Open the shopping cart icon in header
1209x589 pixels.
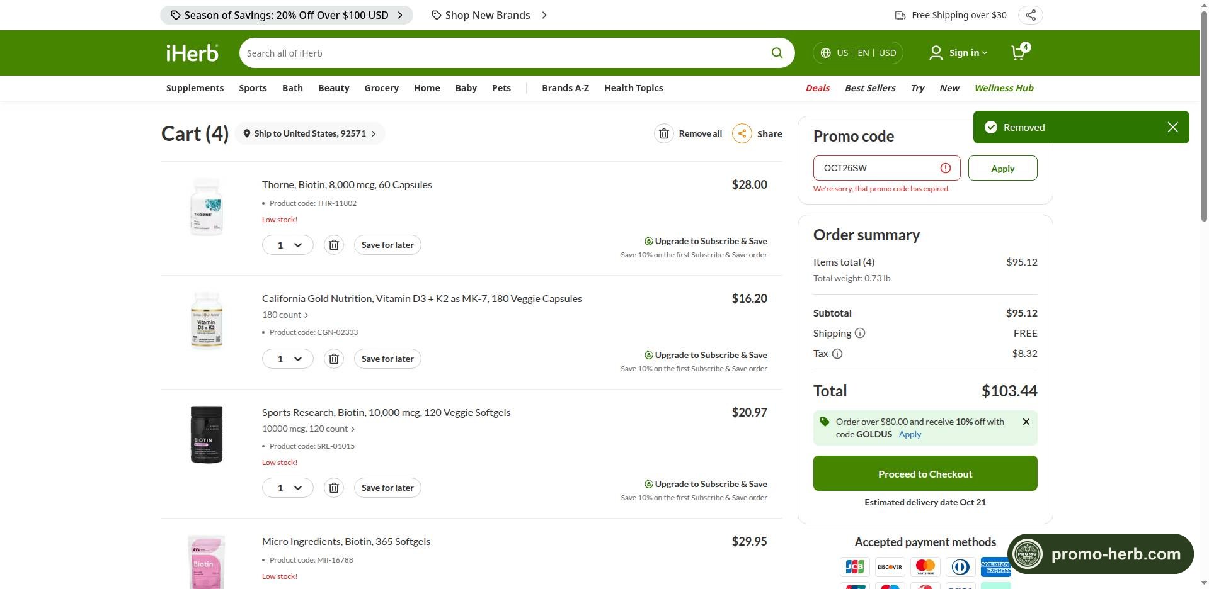1019,52
